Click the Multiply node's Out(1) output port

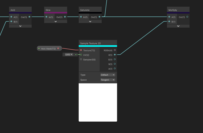[187, 17]
